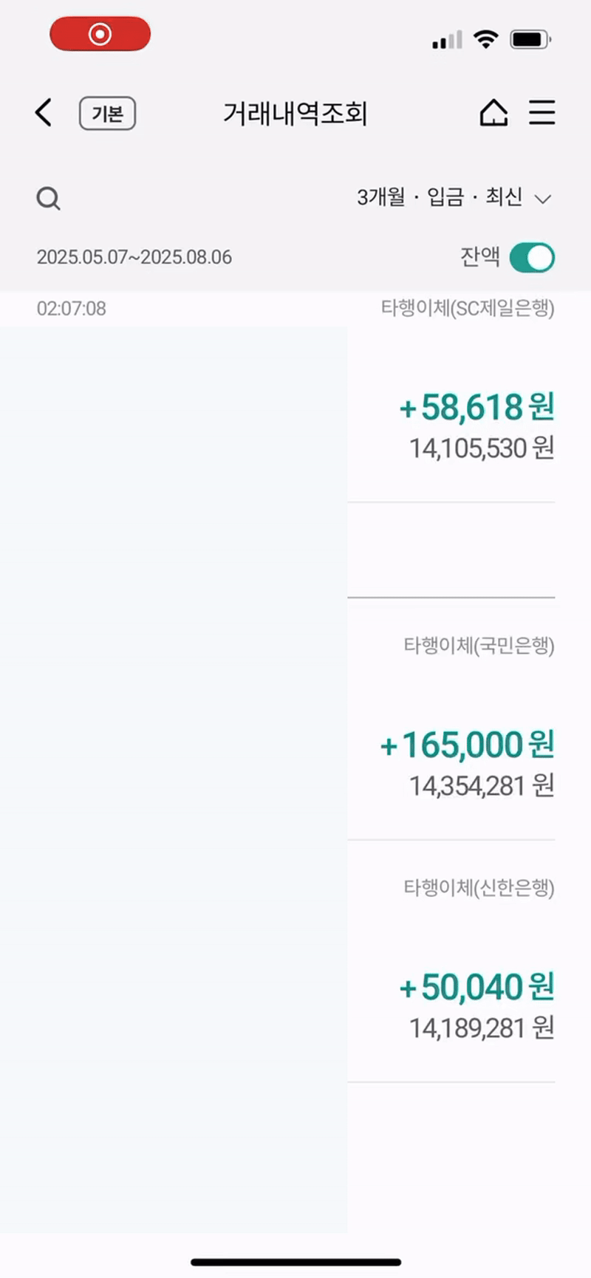Expand the filter dropdown chevron
591x1278 pixels.
pyautogui.click(x=543, y=199)
